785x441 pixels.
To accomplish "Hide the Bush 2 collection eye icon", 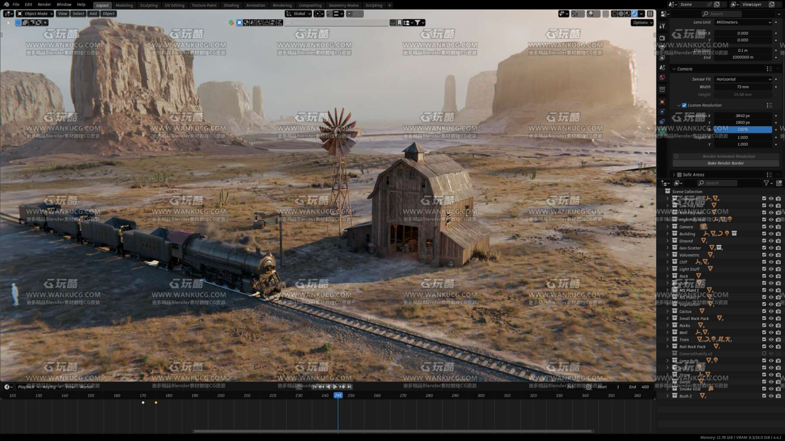I will click(x=771, y=396).
